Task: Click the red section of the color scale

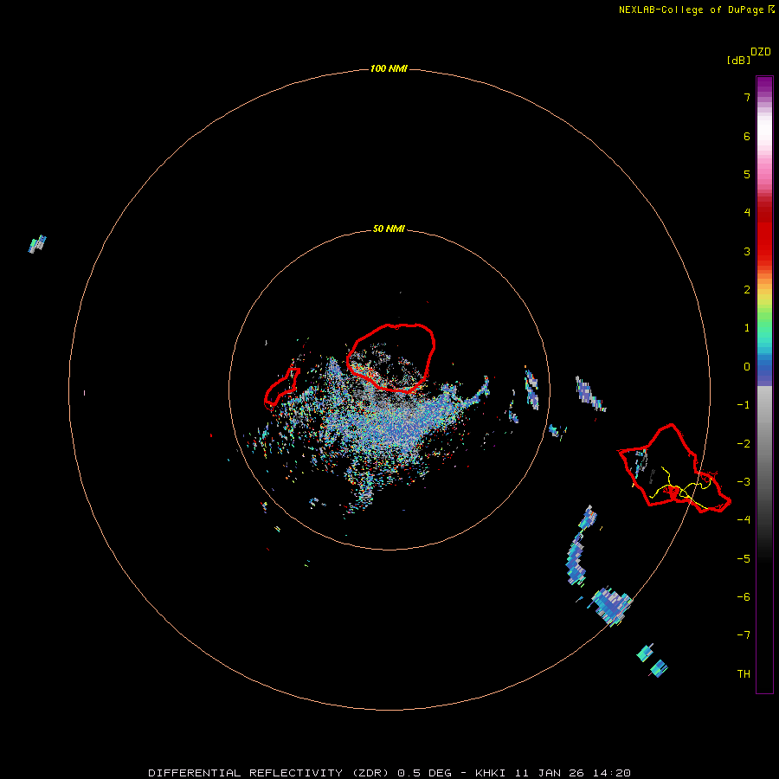Action: click(x=764, y=234)
